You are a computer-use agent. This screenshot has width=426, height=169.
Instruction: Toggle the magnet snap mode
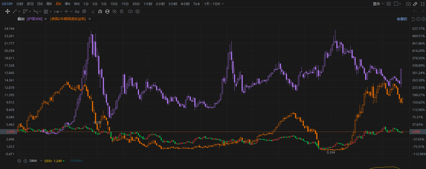pyautogui.click(x=100, y=12)
